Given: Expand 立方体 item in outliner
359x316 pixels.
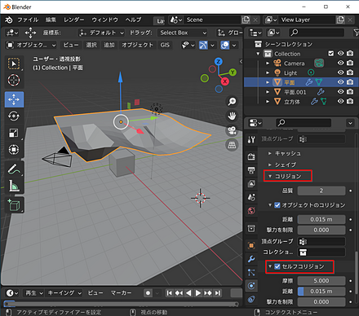Looking at the screenshot, I should [x=268, y=102].
